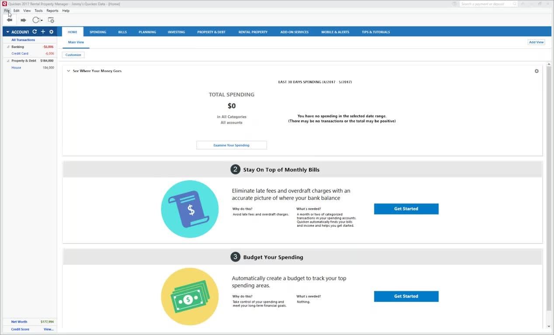Open spending widget gear options
Viewport: 554px width, 335px height.
[x=537, y=71]
